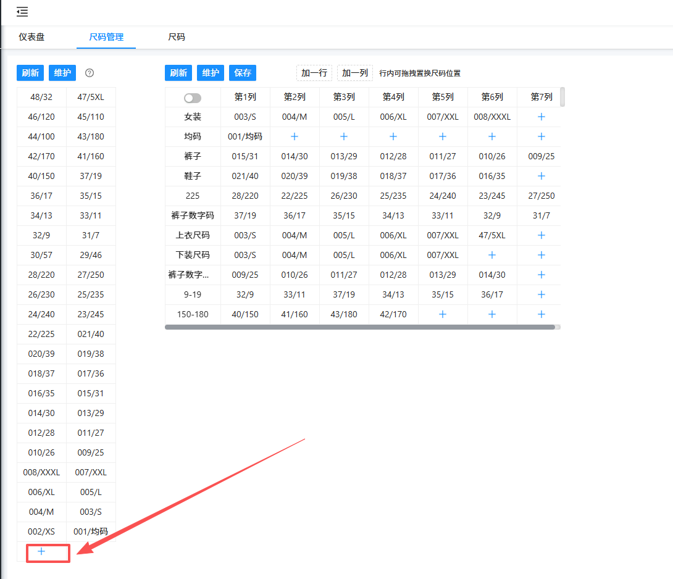Add size in 下装尺码 row column 6
Screen dimensions: 673x579
pos(492,255)
